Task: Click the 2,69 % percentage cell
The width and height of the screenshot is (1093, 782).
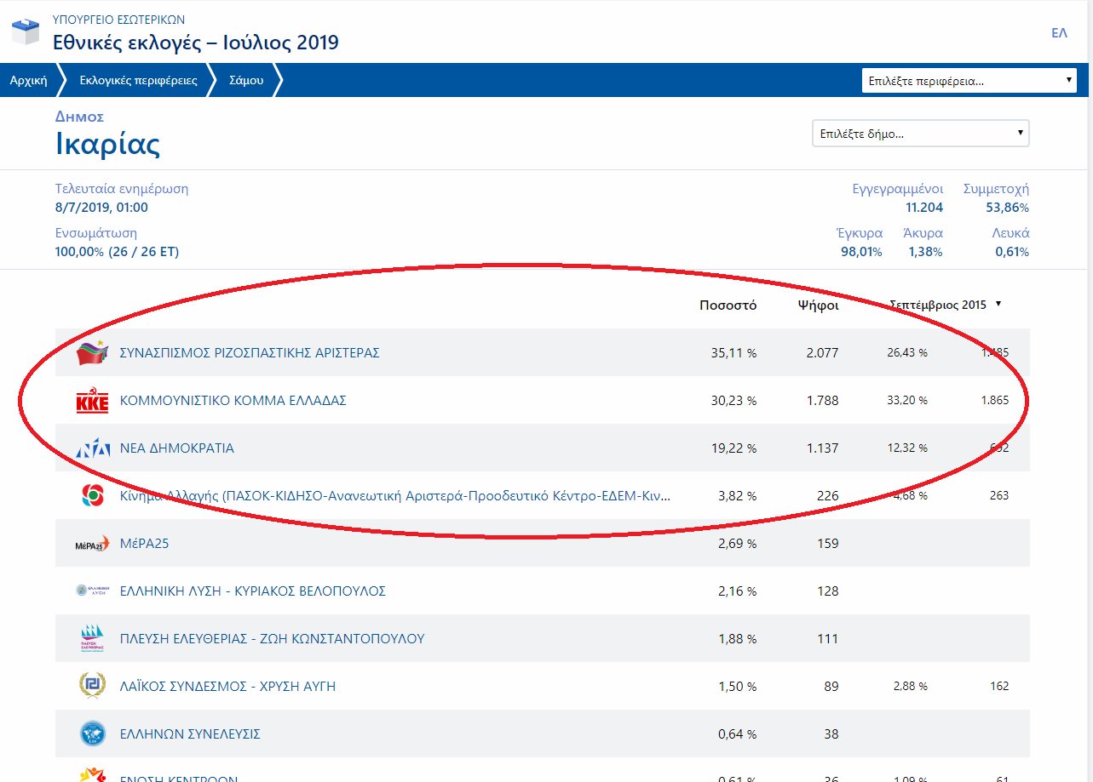Action: [x=737, y=543]
